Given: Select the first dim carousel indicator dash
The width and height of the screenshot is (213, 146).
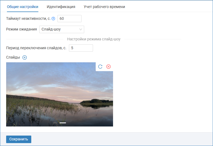Looking at the screenshot, I should click(x=56, y=123).
